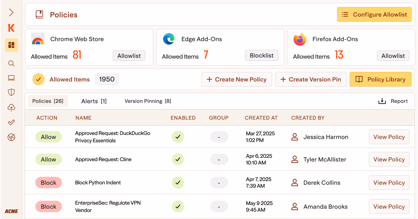View Policy for Regulate VPN Vendor
This screenshot has height=219, width=418.
(x=389, y=206)
